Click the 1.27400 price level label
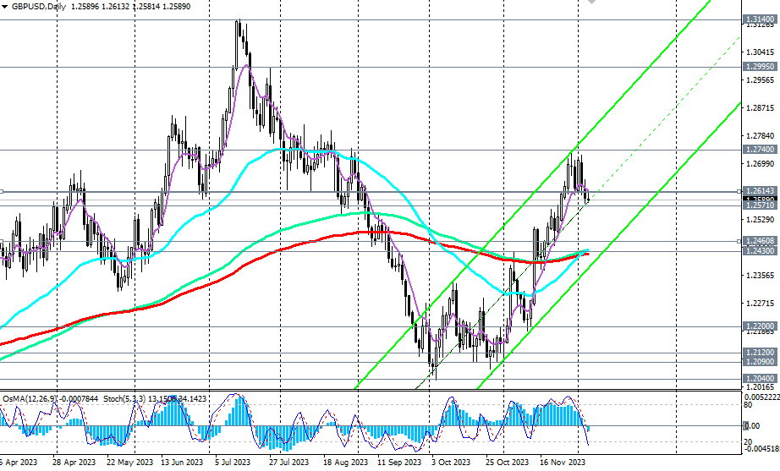Image resolution: width=780 pixels, height=471 pixels. click(x=760, y=149)
